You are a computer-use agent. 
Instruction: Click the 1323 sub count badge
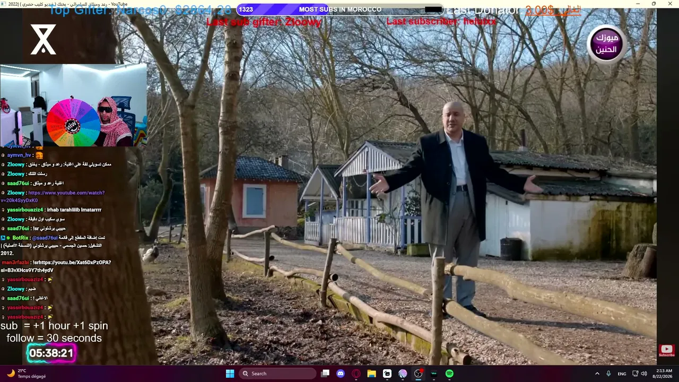(x=246, y=10)
